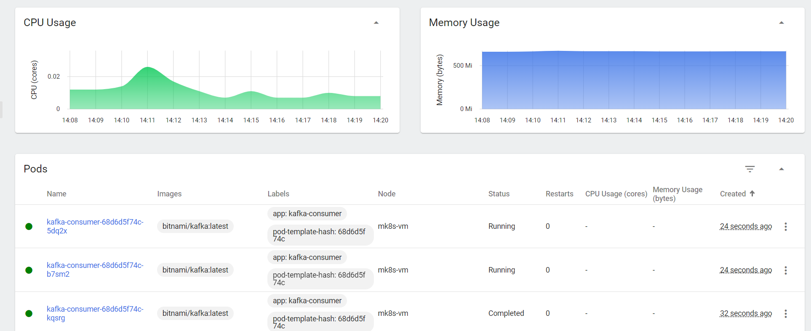Click the 14:15 label on CPU chart axis

pos(251,120)
